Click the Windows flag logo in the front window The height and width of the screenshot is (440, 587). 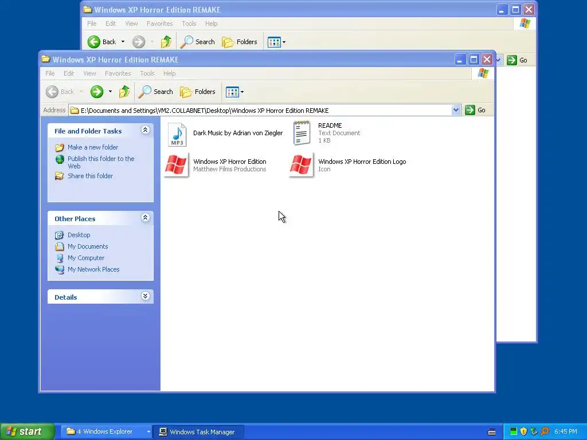tap(483, 73)
